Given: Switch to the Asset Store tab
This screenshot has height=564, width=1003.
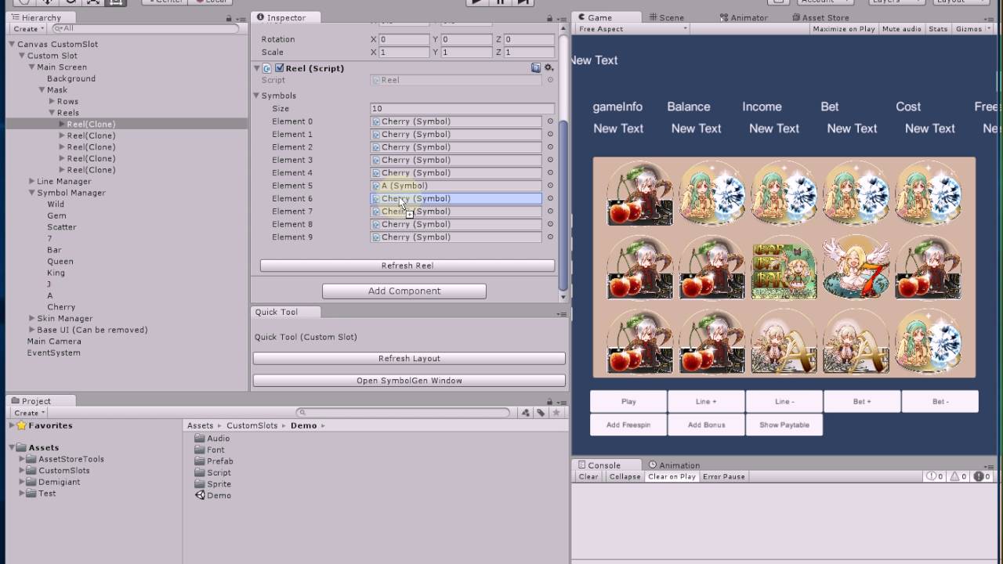Looking at the screenshot, I should [820, 17].
